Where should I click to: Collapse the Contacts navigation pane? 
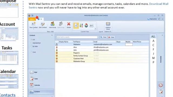[x=52, y=35]
